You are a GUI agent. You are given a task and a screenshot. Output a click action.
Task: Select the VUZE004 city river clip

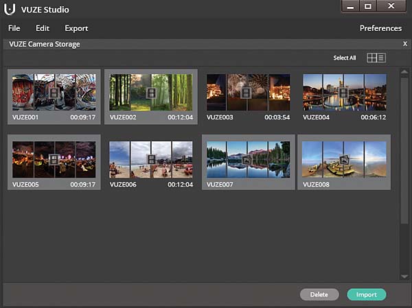pyautogui.click(x=345, y=92)
